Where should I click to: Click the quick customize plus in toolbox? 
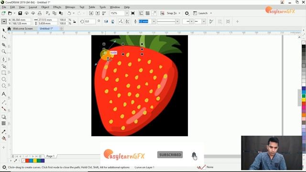tap(3, 148)
